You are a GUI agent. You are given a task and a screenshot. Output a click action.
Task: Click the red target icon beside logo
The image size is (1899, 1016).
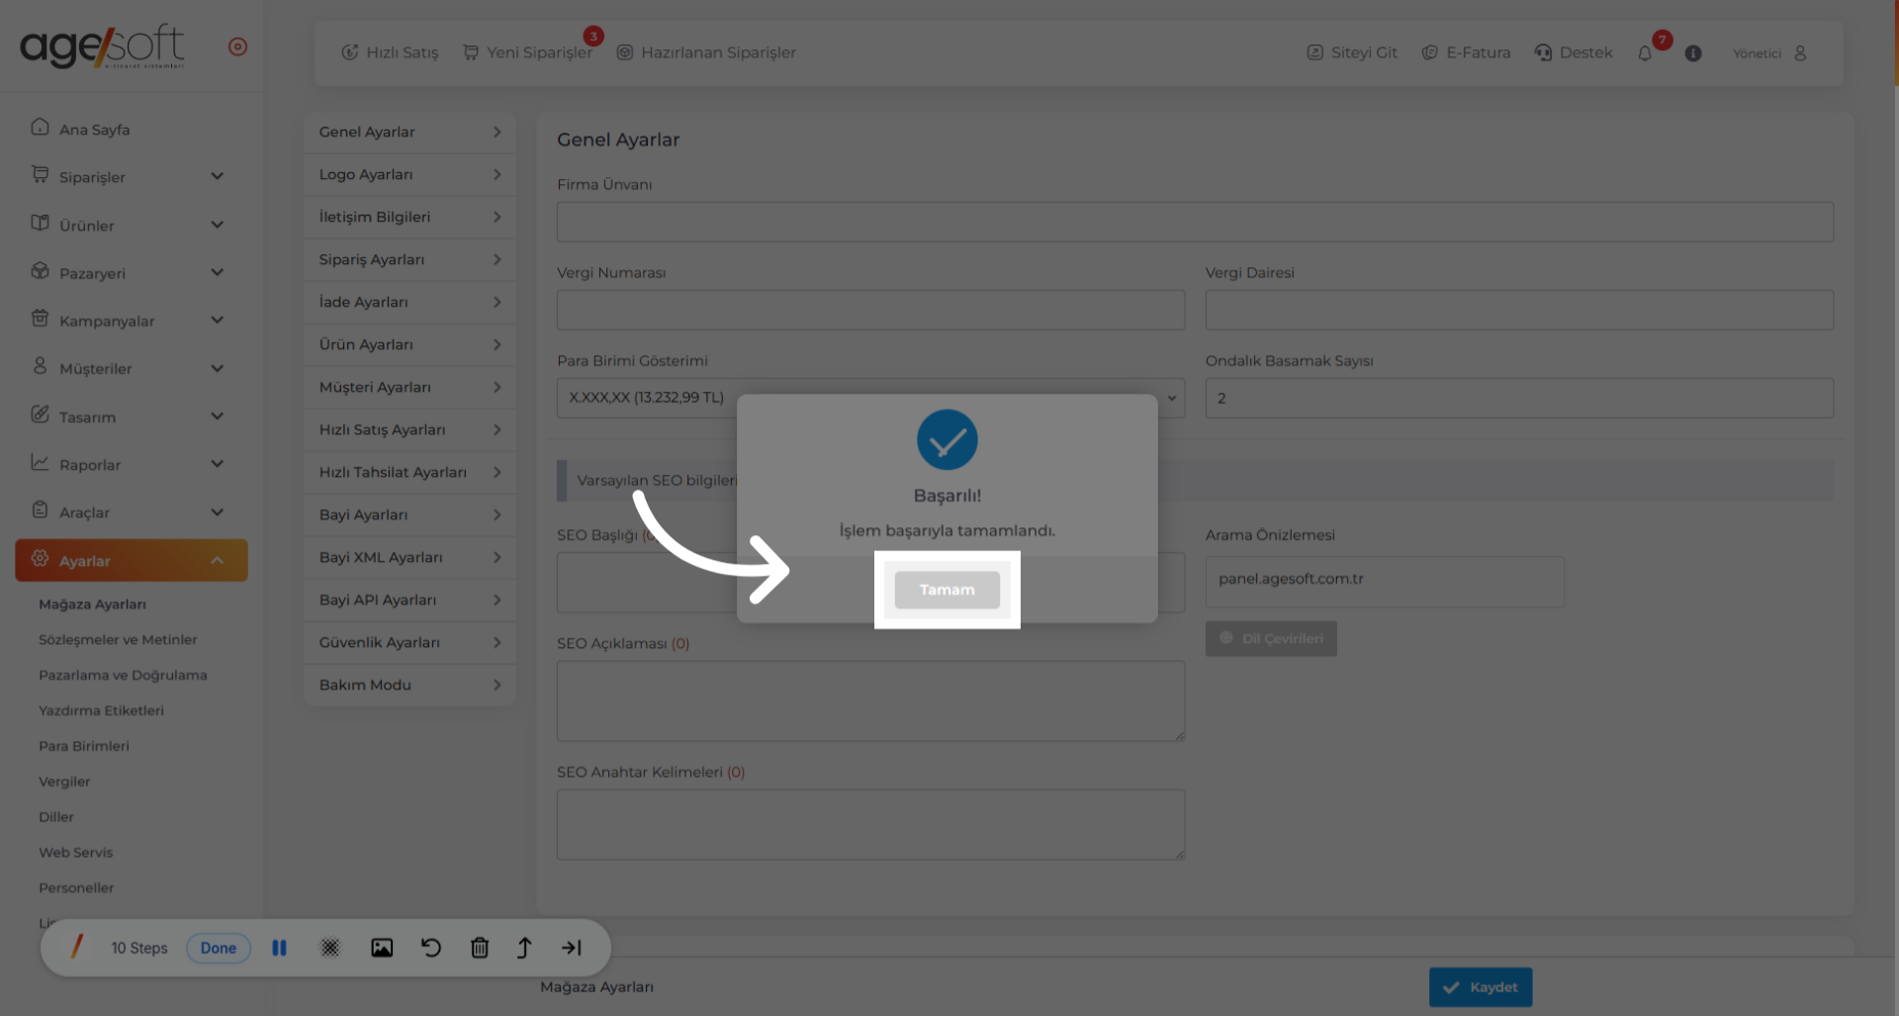(x=237, y=46)
